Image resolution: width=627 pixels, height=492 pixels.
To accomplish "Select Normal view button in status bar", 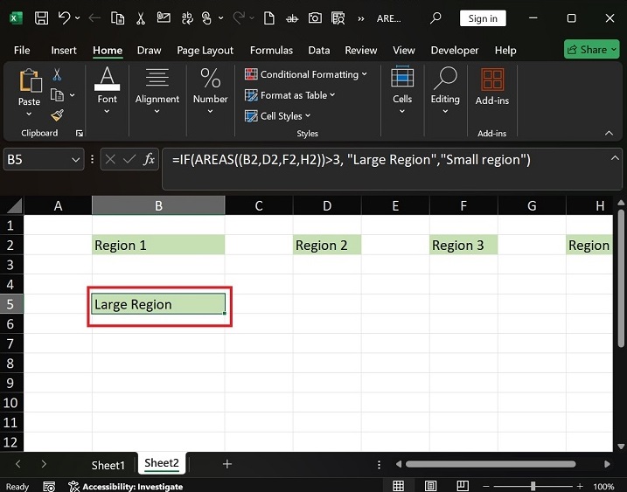I will pyautogui.click(x=399, y=486).
